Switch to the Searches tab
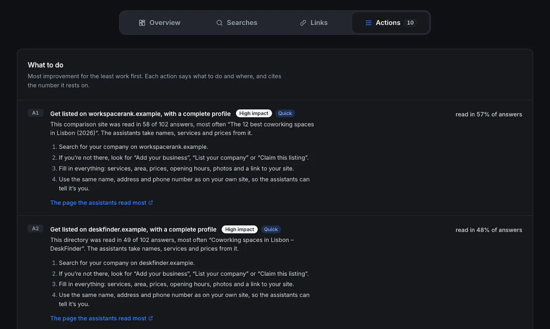This screenshot has width=550, height=329. pyautogui.click(x=236, y=23)
